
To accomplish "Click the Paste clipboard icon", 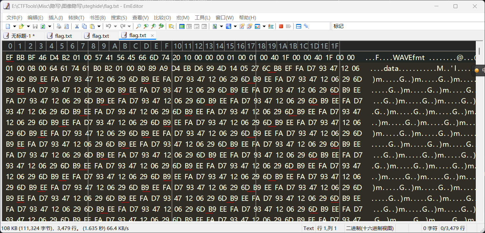I will (92, 26).
